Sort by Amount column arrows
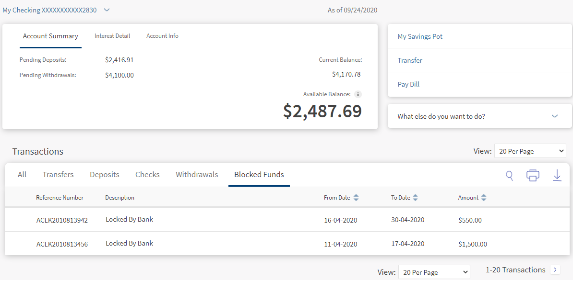 pos(484,198)
